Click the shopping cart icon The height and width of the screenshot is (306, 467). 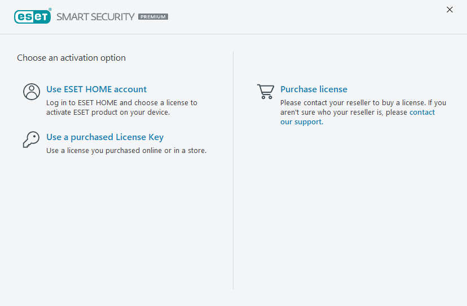click(x=265, y=91)
